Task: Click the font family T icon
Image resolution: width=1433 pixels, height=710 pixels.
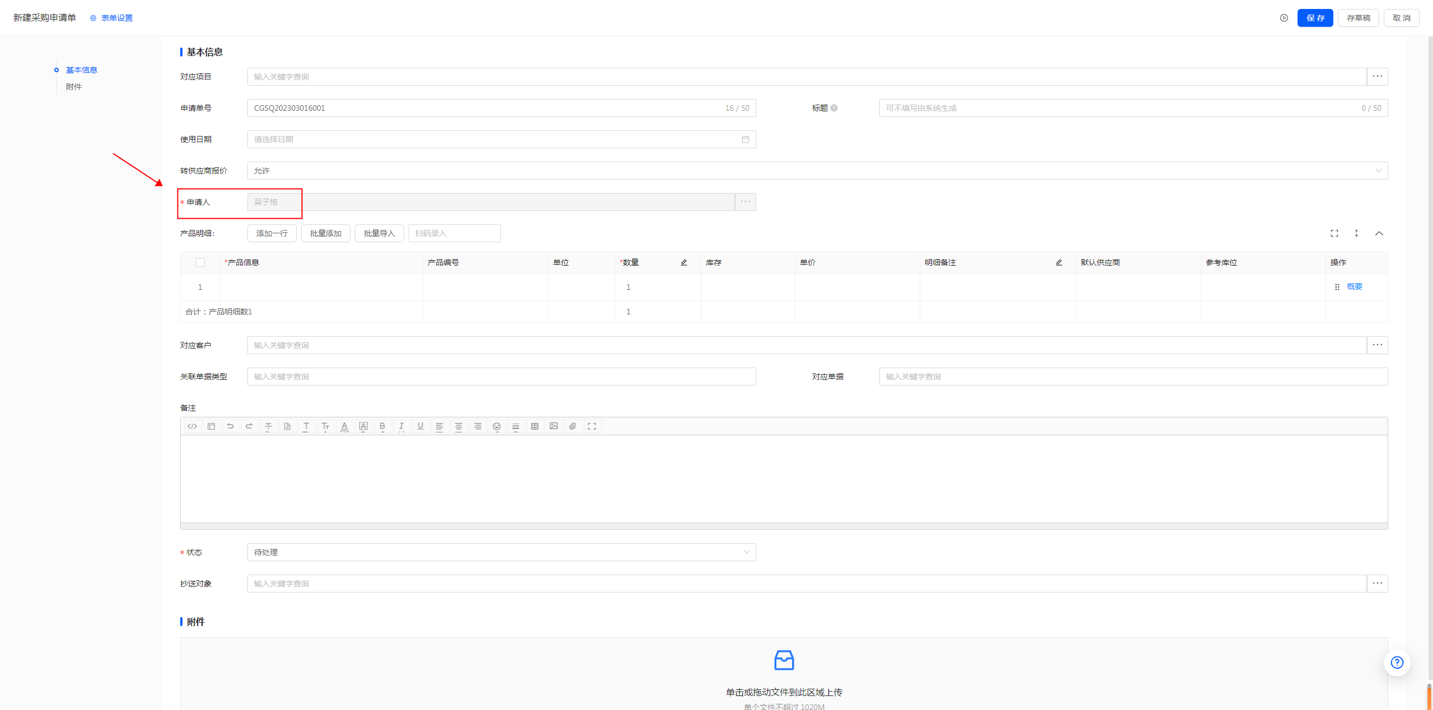Action: point(306,426)
